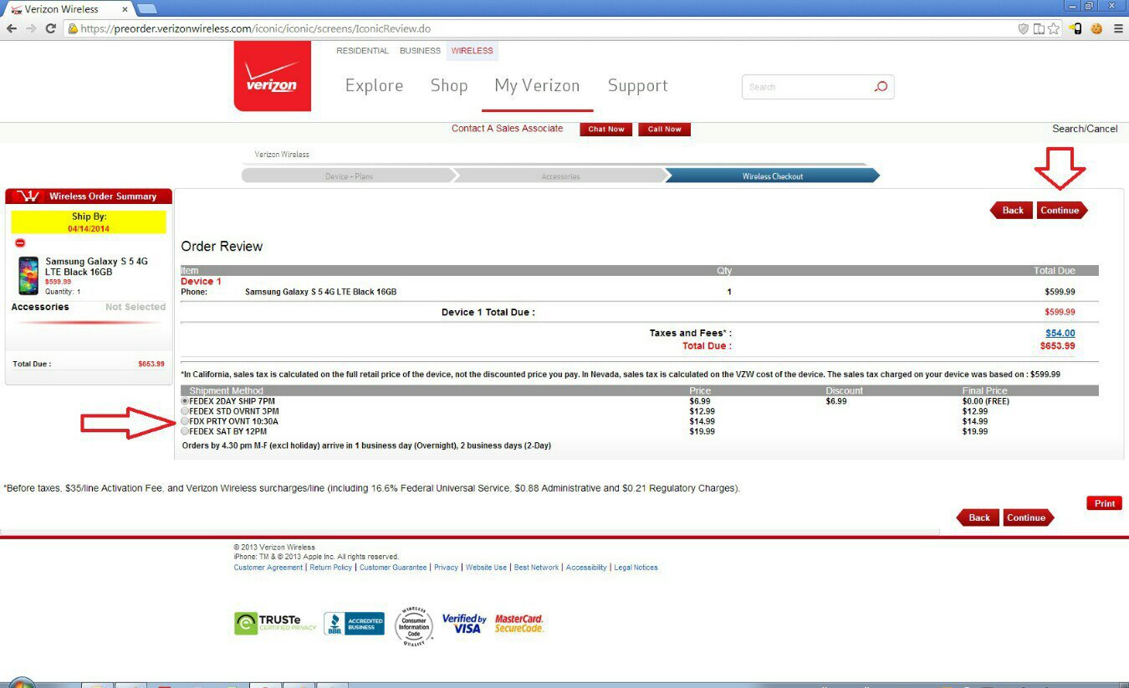Screen dimensions: 1129x688
Task: Click the bottom Continue button
Action: point(1029,517)
